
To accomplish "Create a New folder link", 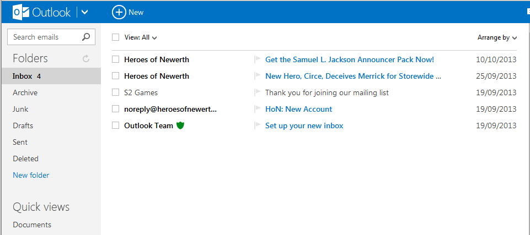I will pos(31,176).
